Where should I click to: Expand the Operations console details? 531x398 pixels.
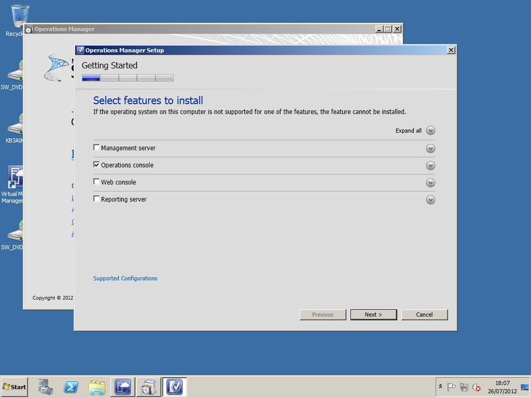[430, 165]
